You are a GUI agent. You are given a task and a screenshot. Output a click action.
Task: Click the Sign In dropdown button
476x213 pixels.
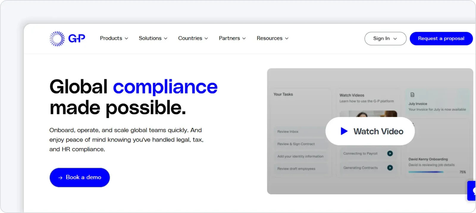click(385, 39)
